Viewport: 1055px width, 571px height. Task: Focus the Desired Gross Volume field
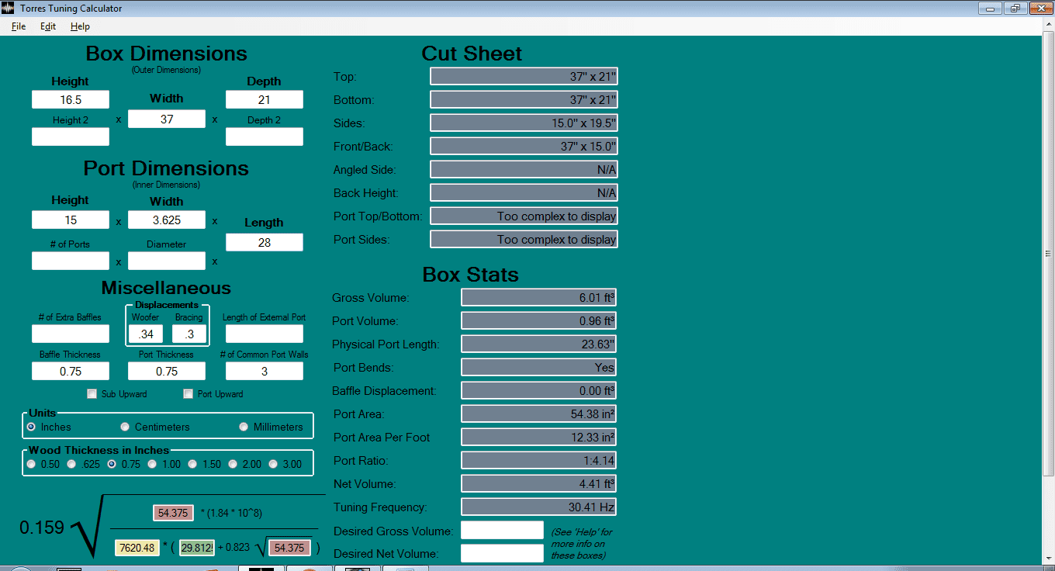[x=502, y=530]
